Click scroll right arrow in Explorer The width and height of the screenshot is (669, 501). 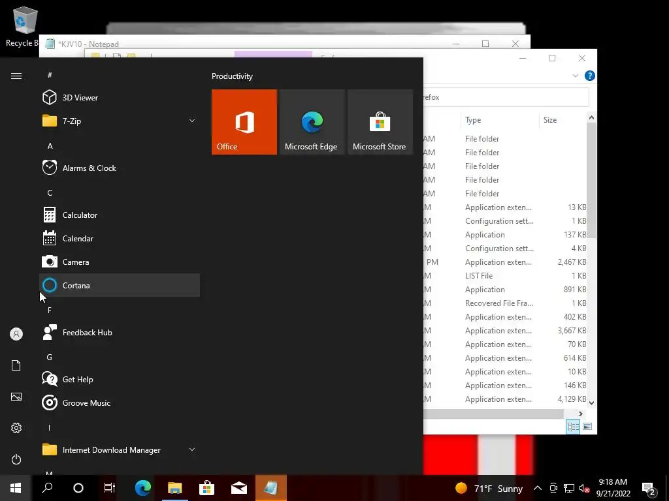(580, 414)
